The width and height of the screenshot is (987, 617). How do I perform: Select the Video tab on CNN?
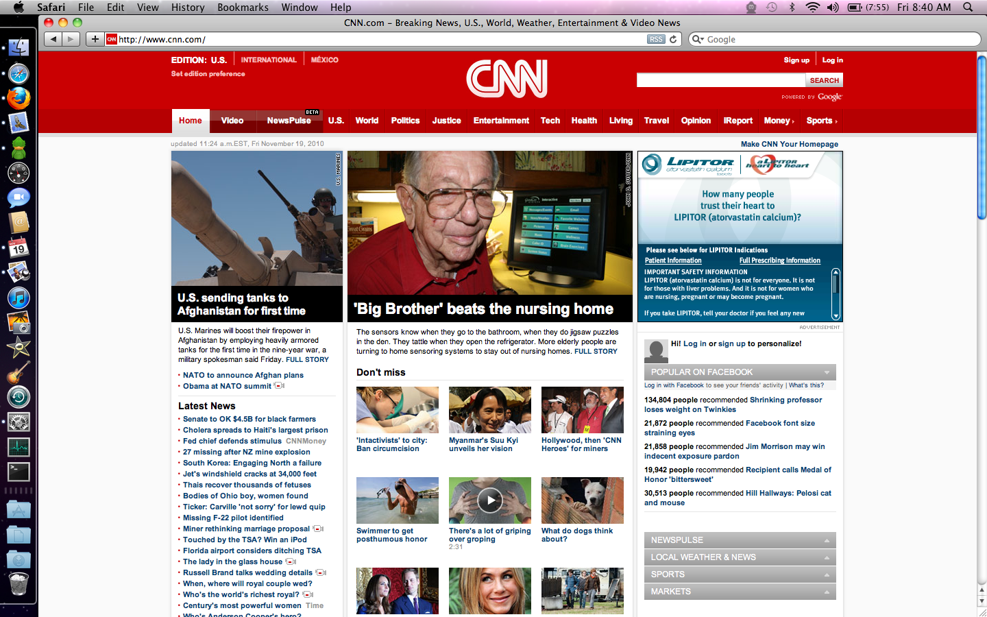[x=232, y=121]
